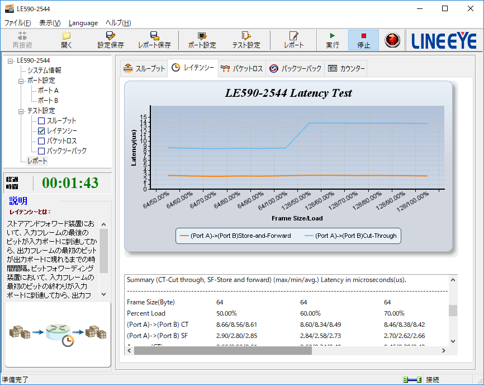
Task: Click the (Port A)->(Port B) CT label
Action: click(x=158, y=325)
